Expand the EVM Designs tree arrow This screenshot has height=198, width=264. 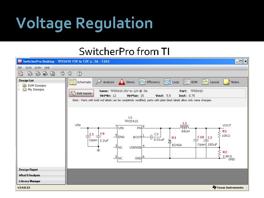19,85
